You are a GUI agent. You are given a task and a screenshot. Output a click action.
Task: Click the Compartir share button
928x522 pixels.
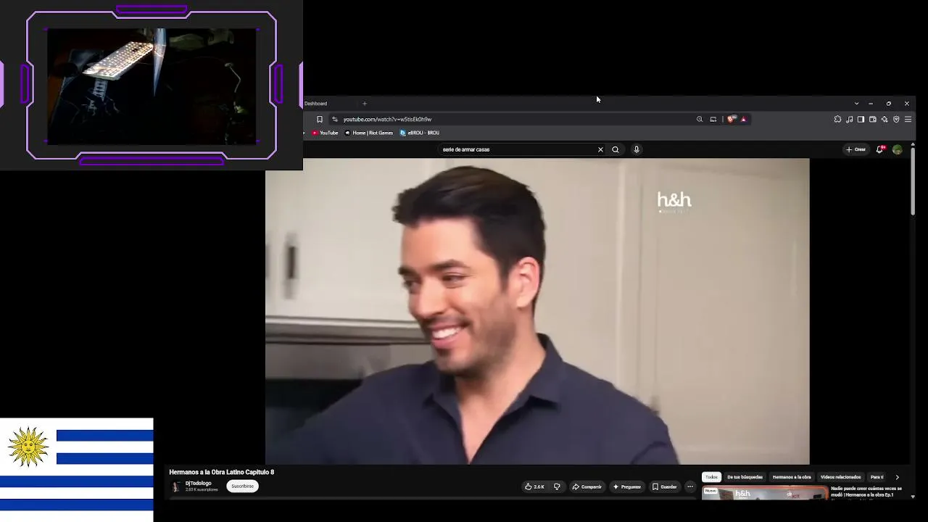click(x=587, y=486)
